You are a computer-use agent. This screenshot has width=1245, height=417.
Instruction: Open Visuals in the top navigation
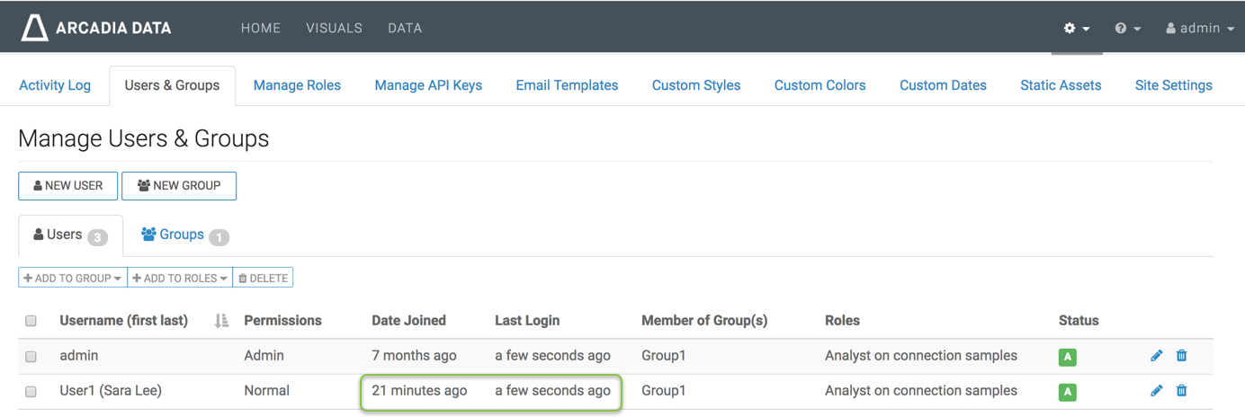pos(334,29)
